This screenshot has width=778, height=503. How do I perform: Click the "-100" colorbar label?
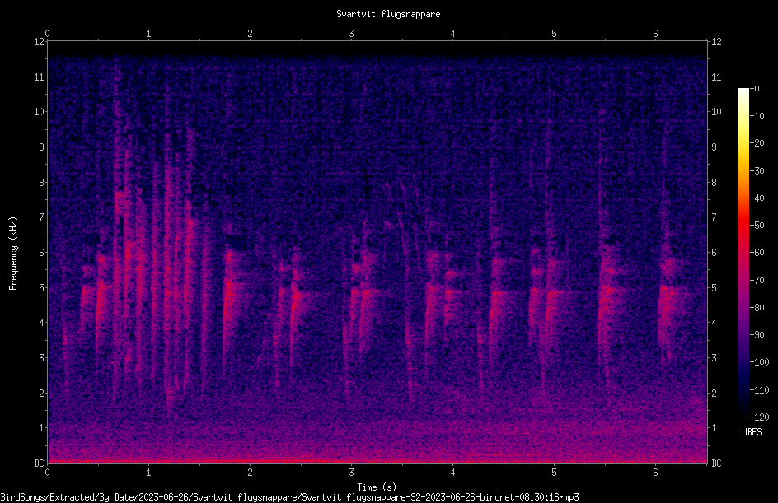click(759, 362)
